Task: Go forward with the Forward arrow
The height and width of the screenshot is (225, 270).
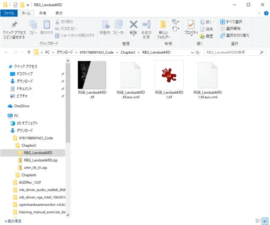Action: [x=15, y=52]
